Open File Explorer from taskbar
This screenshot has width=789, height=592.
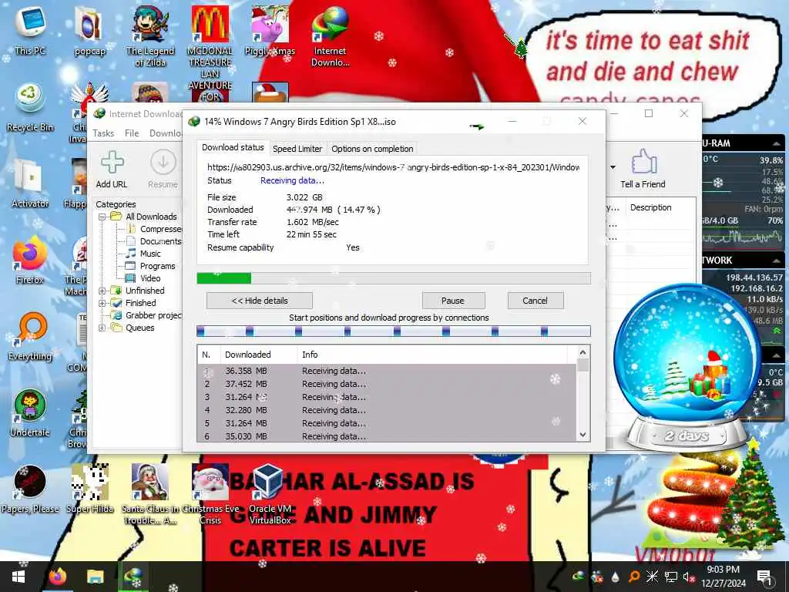[95, 577]
